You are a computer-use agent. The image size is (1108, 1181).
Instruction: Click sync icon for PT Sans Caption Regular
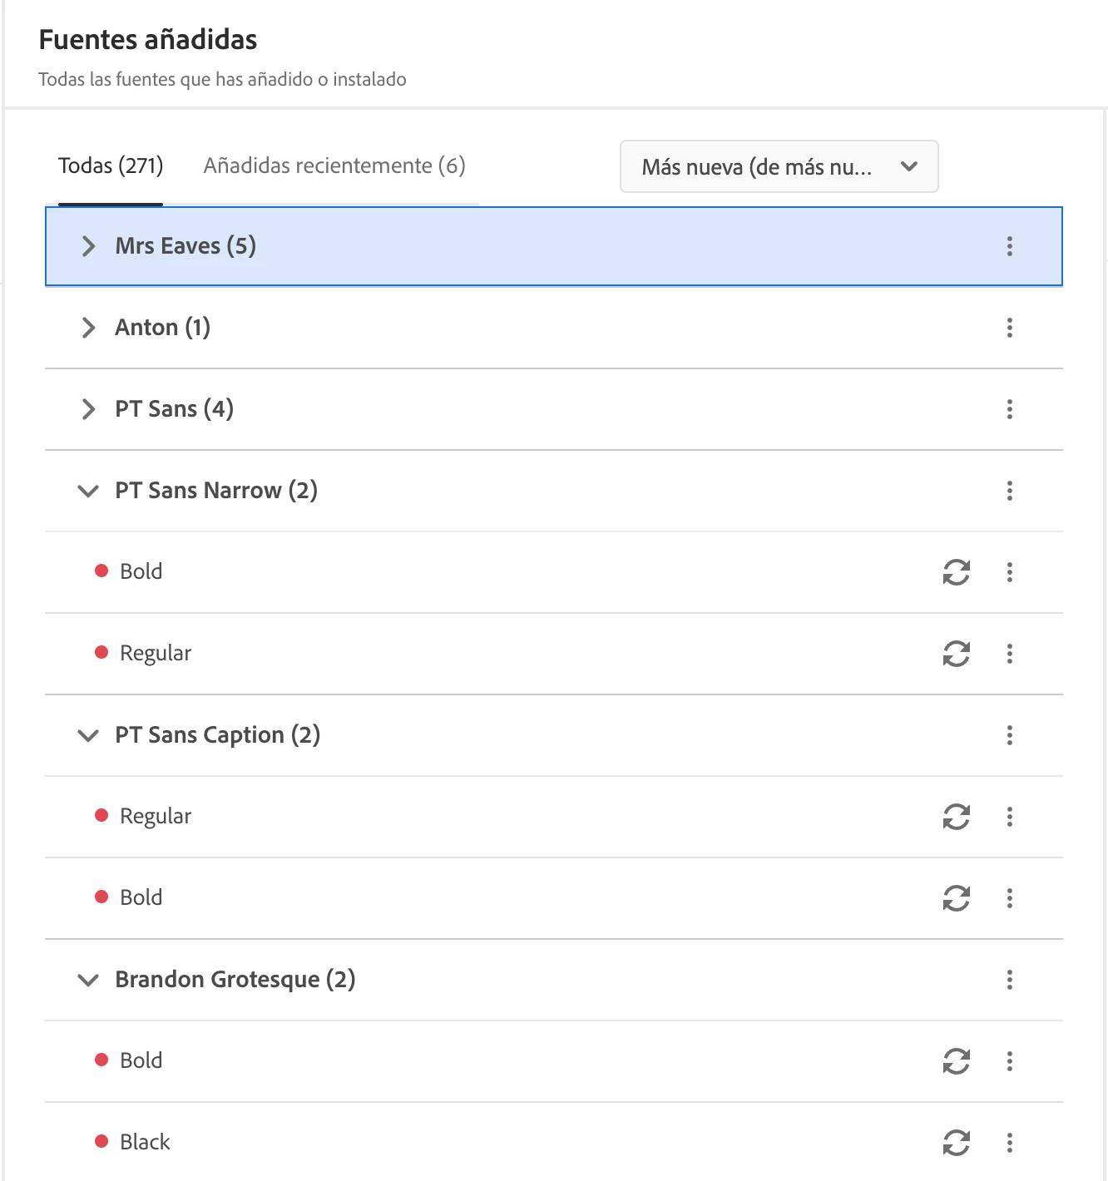957,817
